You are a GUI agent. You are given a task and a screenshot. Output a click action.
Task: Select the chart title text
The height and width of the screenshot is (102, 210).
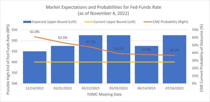(x=103, y=10)
